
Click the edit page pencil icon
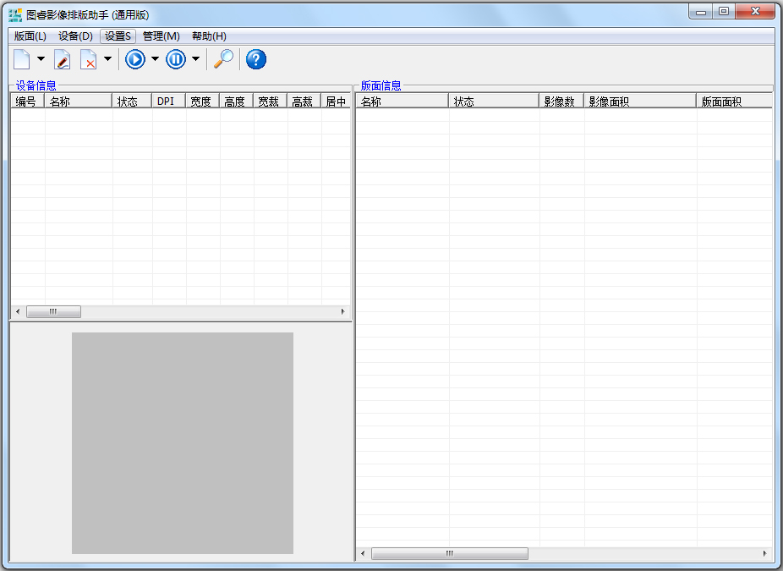click(63, 59)
